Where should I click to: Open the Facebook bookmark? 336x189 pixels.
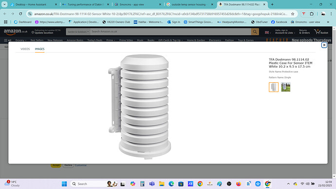(279, 22)
